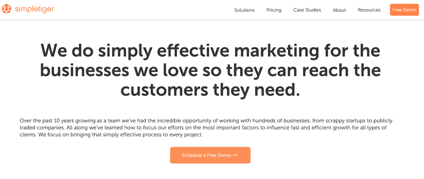Open the Solutions menu
The height and width of the screenshot is (179, 424).
point(245,10)
